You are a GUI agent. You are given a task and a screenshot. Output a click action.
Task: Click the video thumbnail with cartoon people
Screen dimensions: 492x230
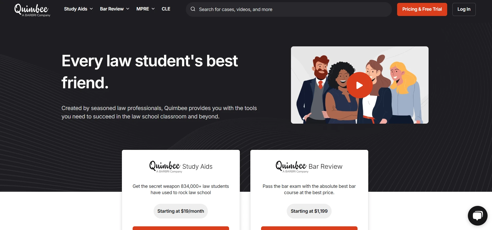(x=360, y=85)
